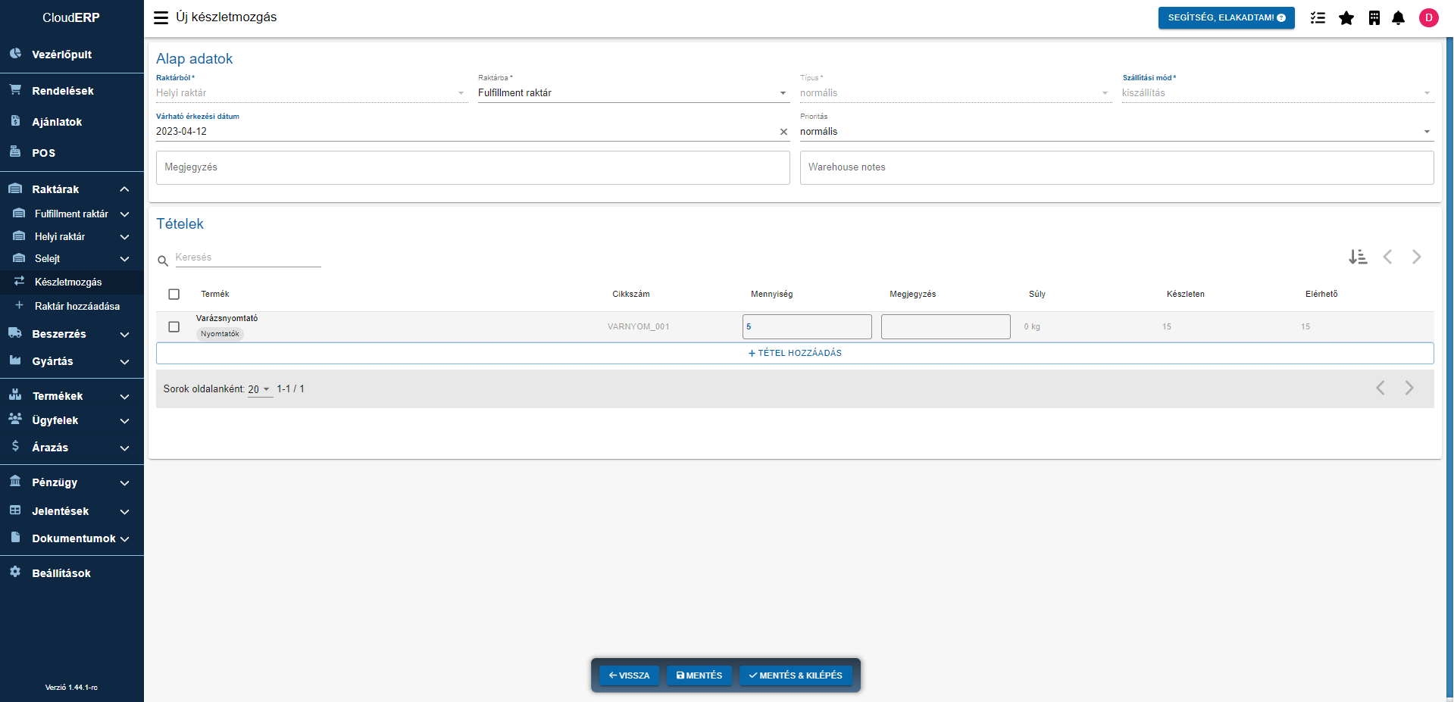Clear the expected arrival date
This screenshot has width=1454, height=702.
tap(783, 132)
